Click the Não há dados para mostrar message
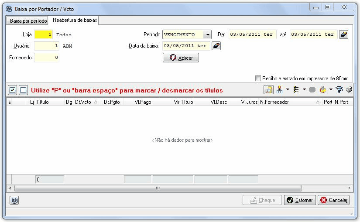 pos(182,140)
